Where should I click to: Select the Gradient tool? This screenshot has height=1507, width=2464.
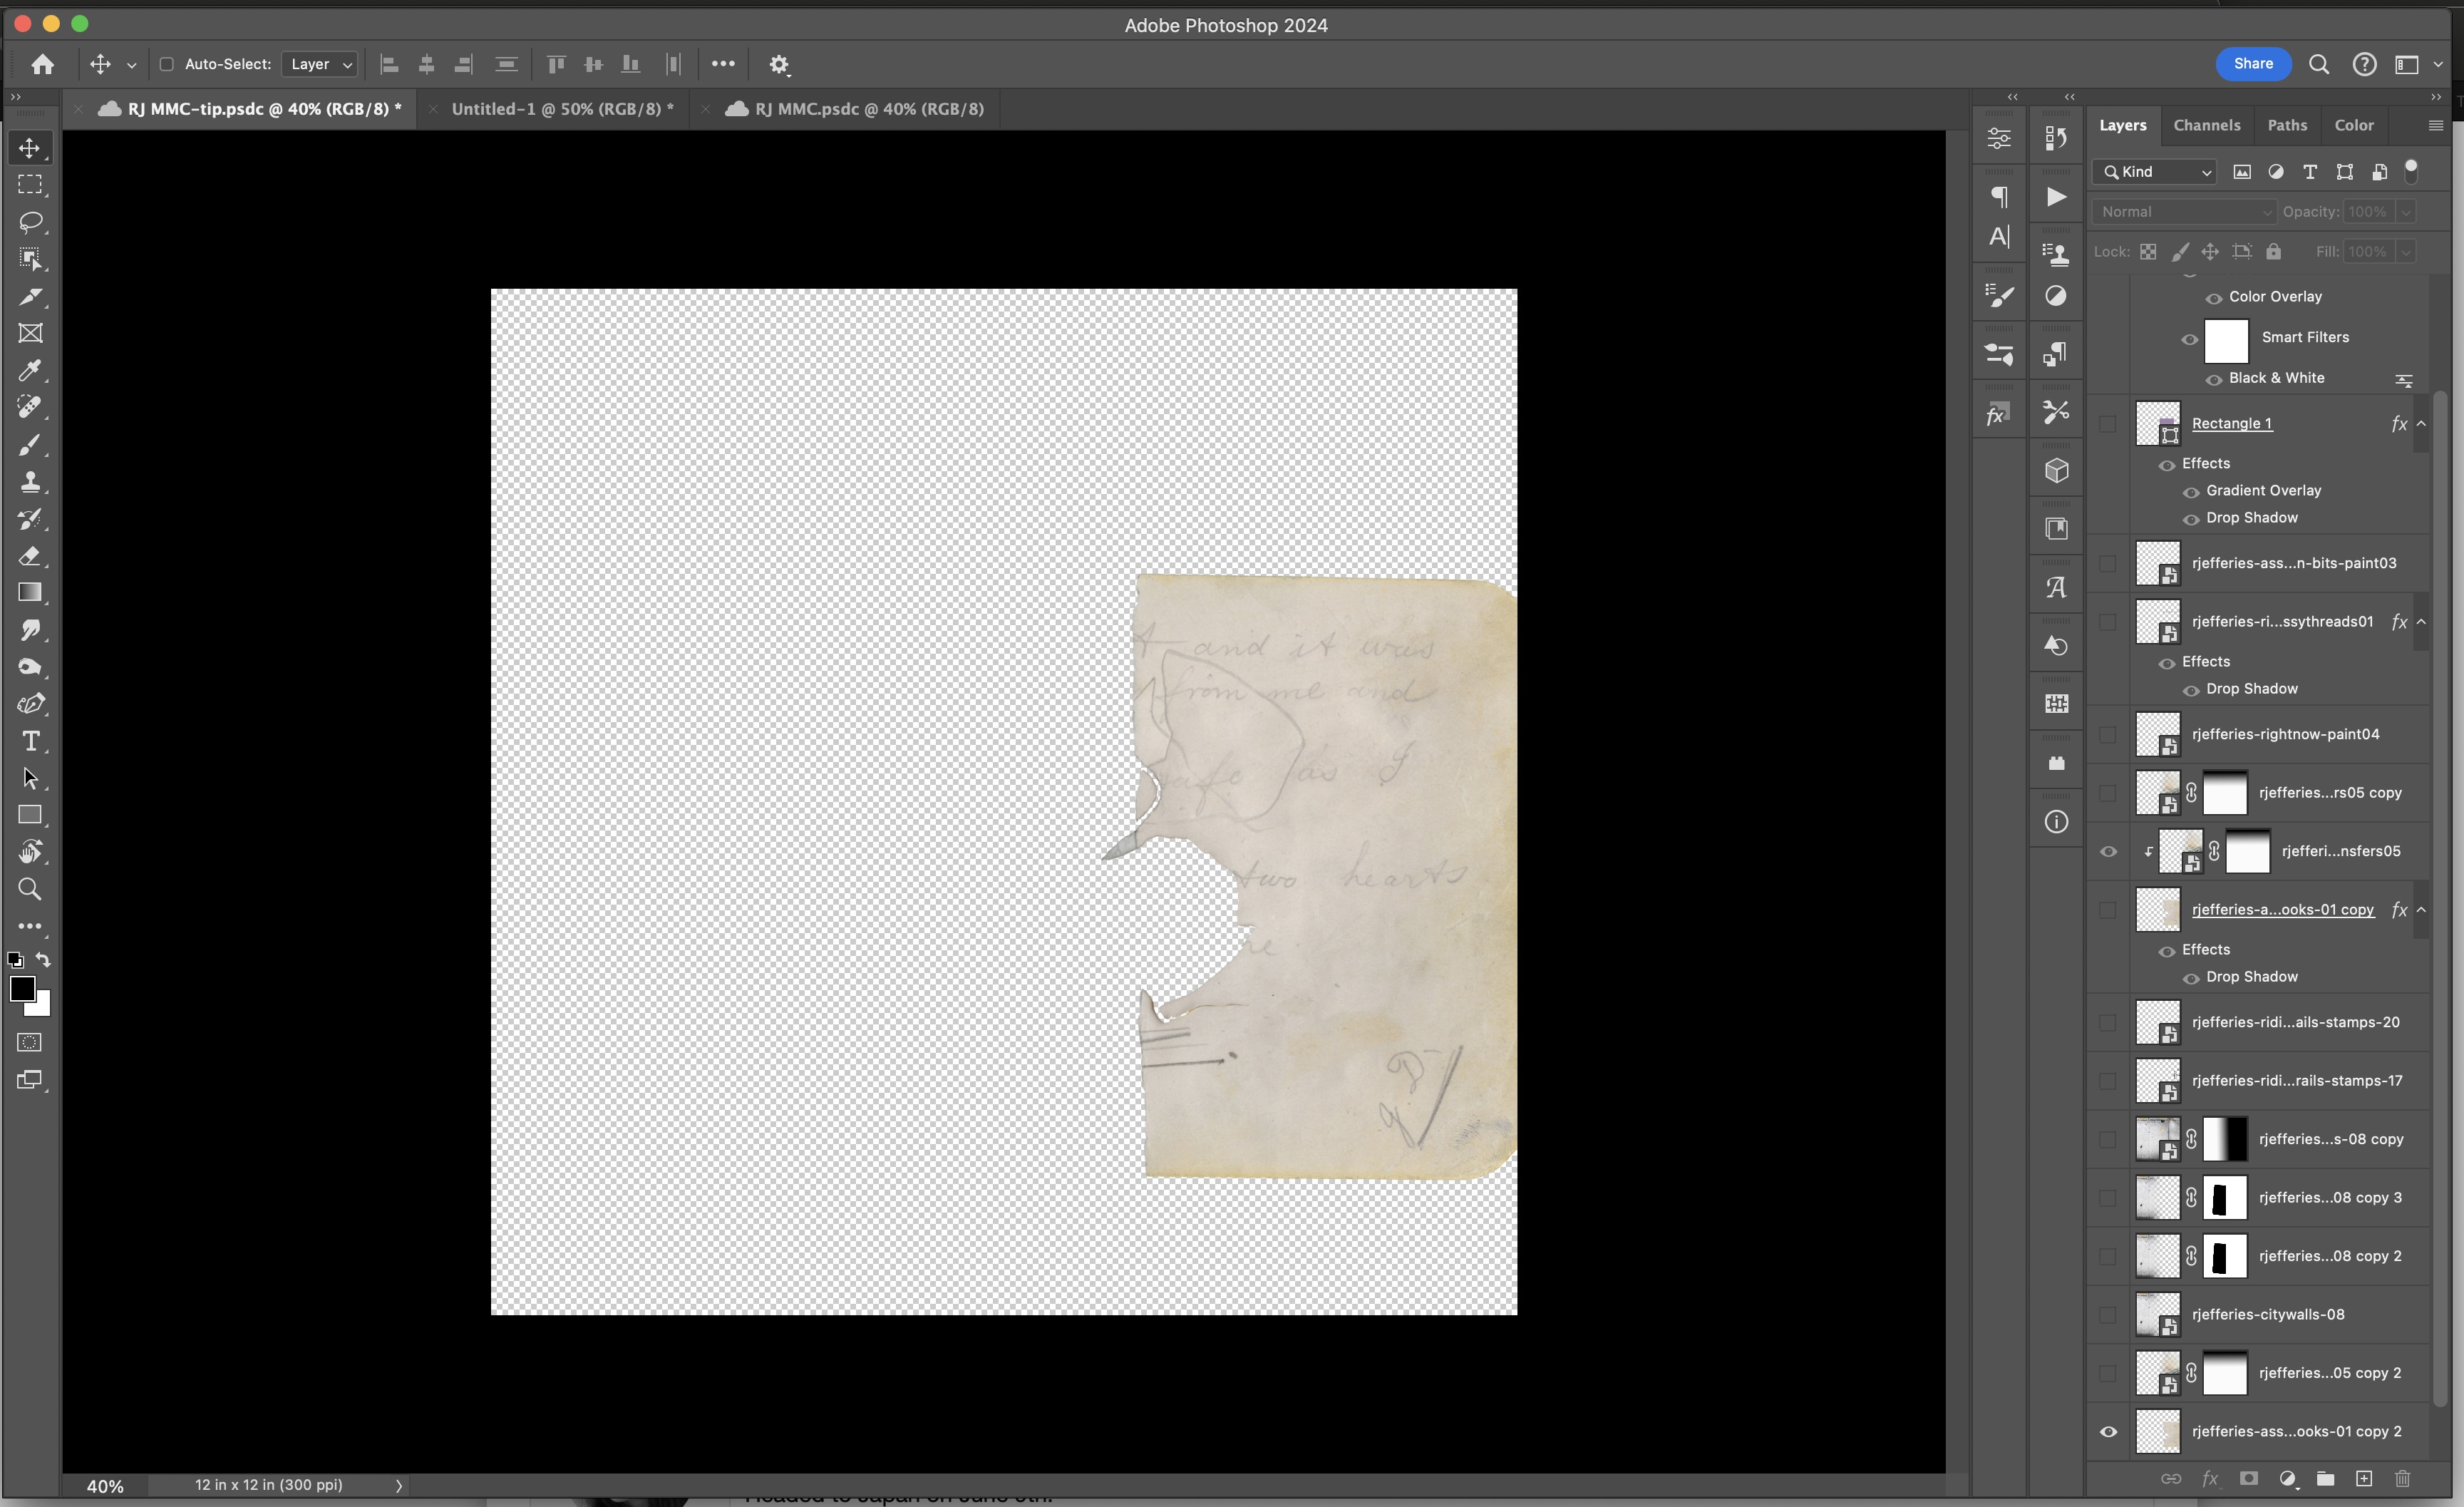coord(30,593)
